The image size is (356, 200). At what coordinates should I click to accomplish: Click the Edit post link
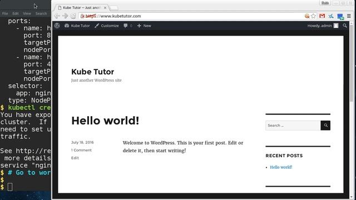point(75,158)
